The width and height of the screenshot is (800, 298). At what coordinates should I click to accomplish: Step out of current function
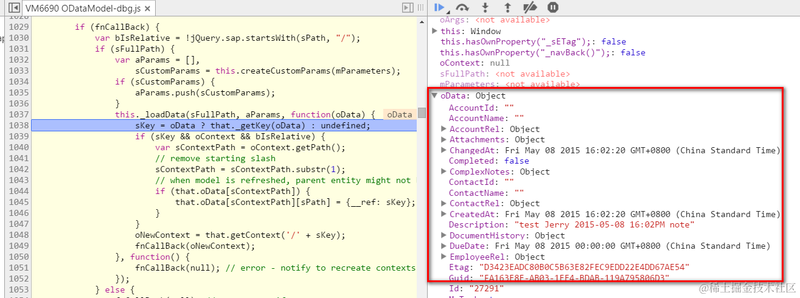pos(507,8)
